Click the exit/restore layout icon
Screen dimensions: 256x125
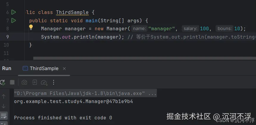click(x=35, y=82)
